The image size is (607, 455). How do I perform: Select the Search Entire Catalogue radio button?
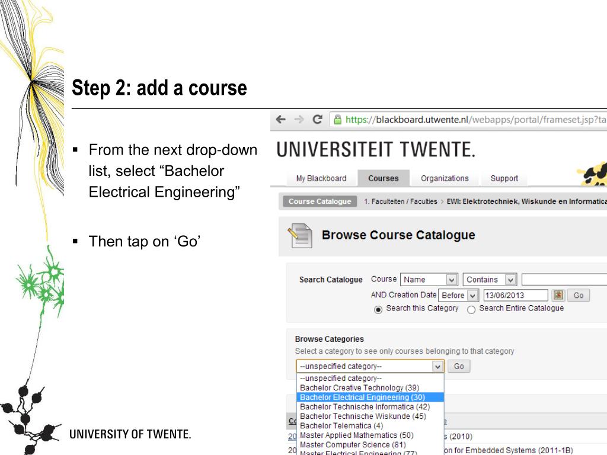pyautogui.click(x=471, y=309)
